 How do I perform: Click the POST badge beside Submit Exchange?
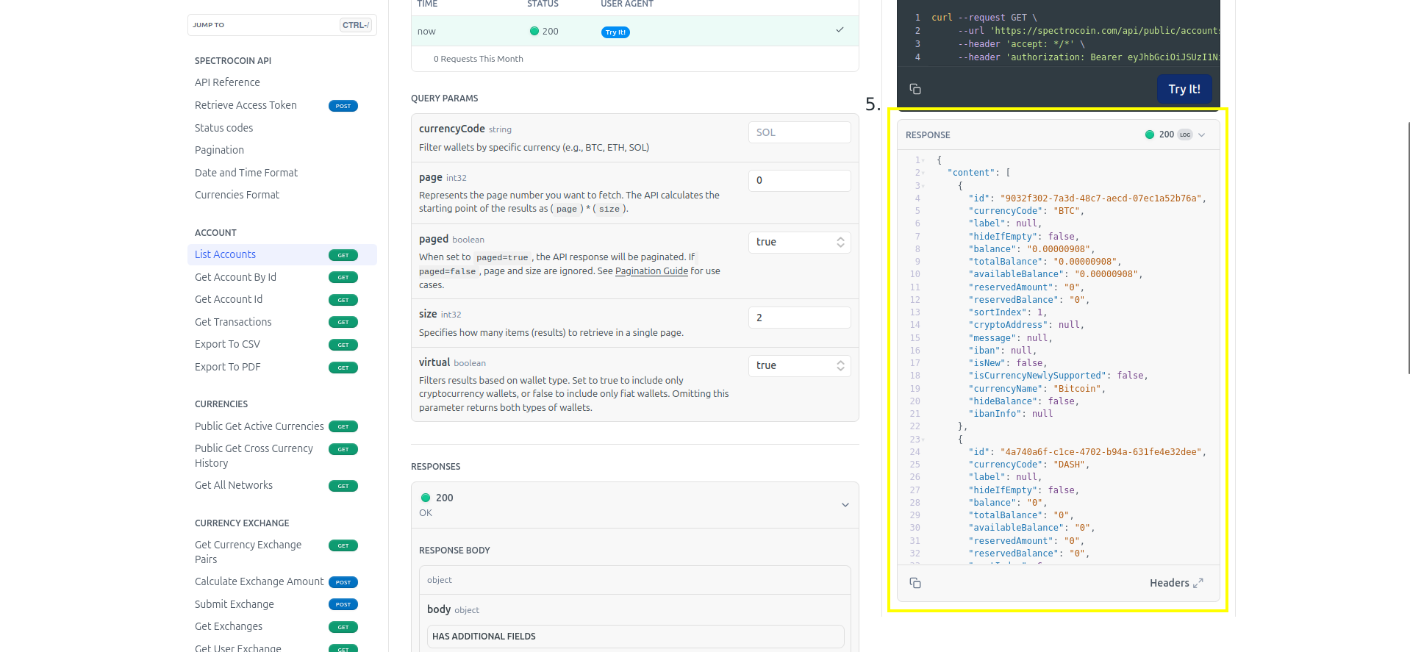[x=343, y=604]
